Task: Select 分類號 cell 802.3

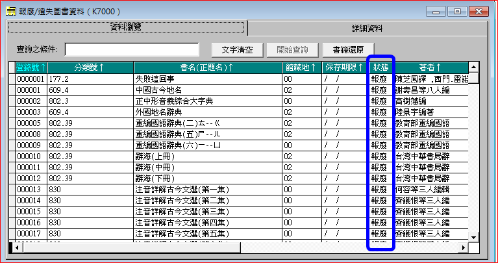Action: (90, 101)
